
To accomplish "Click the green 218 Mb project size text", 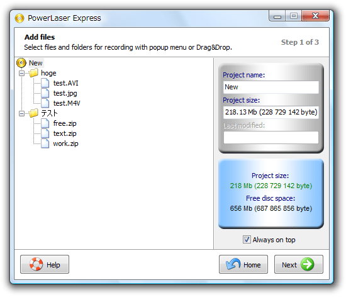I will pos(271,186).
